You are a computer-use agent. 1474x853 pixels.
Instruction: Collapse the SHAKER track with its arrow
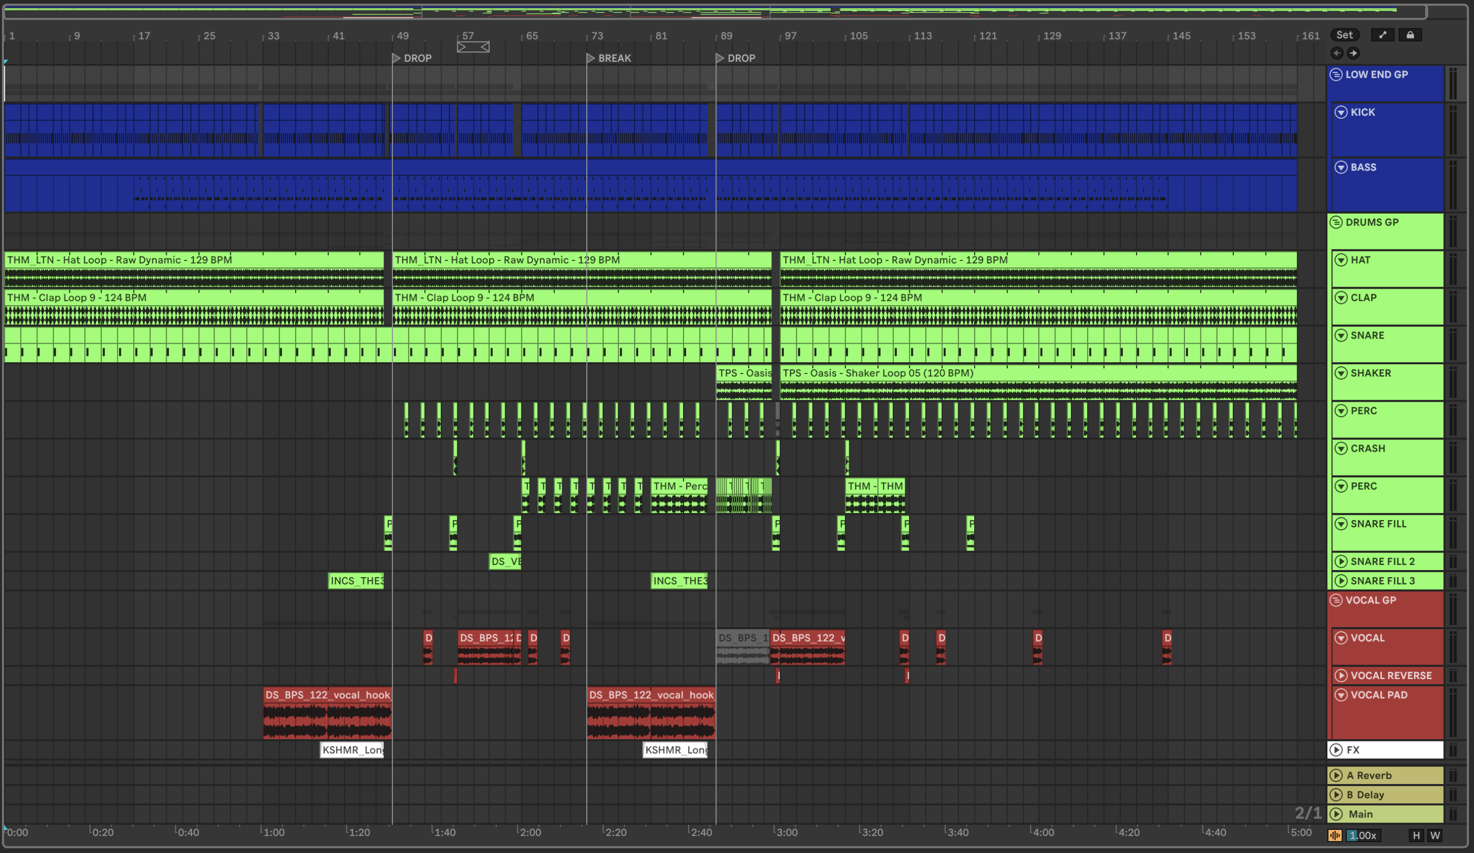[x=1341, y=374]
